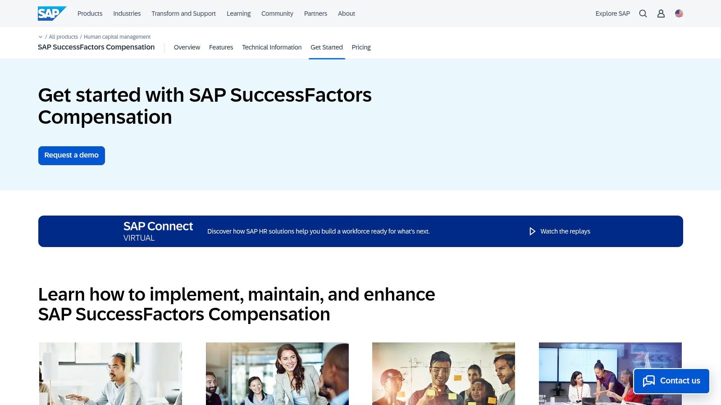This screenshot has width=721, height=405.
Task: Switch to the Features tab
Action: tap(221, 47)
